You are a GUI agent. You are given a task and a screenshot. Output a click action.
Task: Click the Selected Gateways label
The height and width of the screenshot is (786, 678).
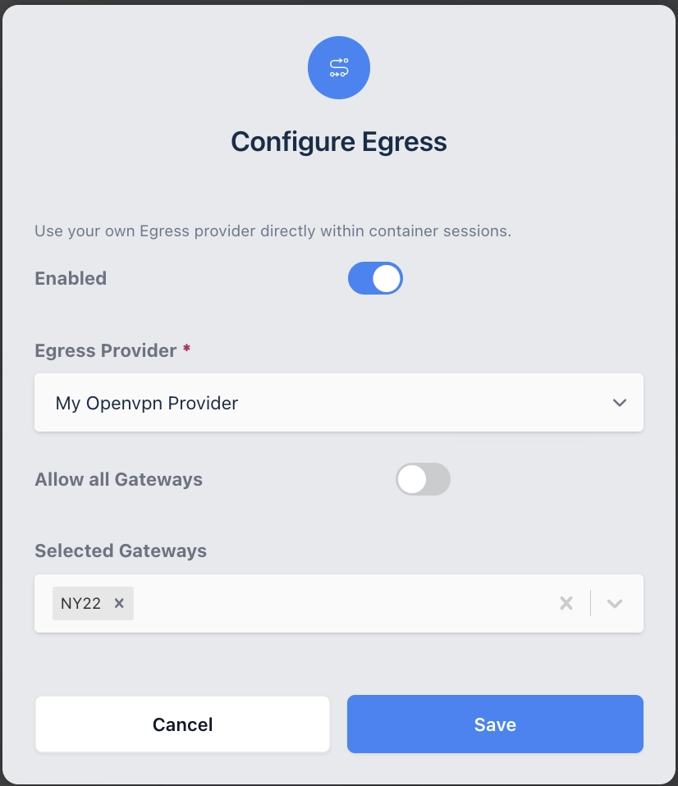click(x=121, y=551)
